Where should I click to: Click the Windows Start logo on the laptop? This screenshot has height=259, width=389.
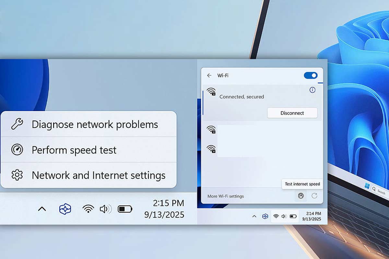click(367, 186)
